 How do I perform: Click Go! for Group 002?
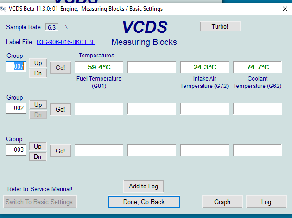[60, 109]
